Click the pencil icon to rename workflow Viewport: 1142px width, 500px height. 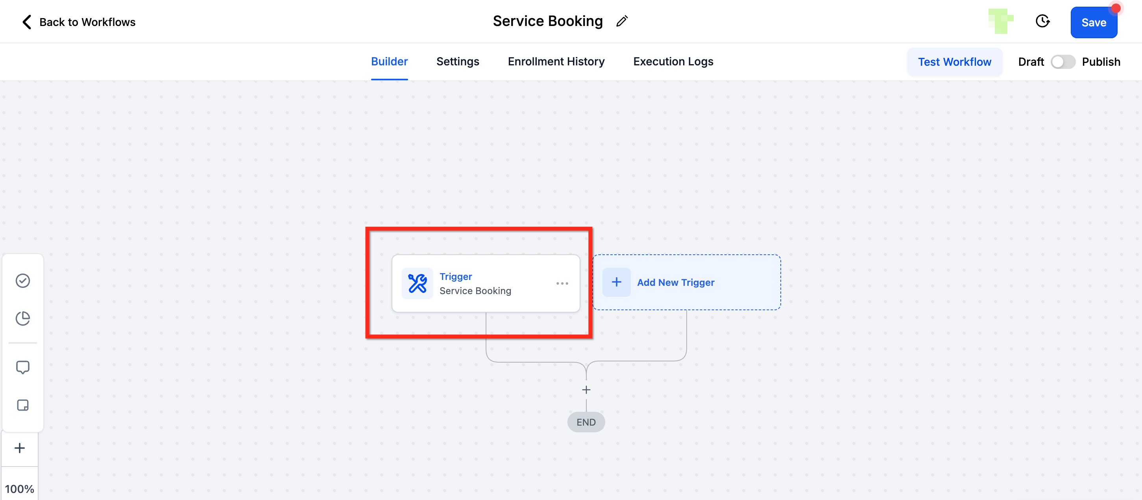pos(622,21)
